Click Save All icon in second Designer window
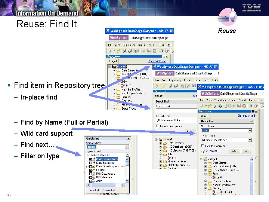The height and width of the screenshot is (202, 269). [x=176, y=86]
